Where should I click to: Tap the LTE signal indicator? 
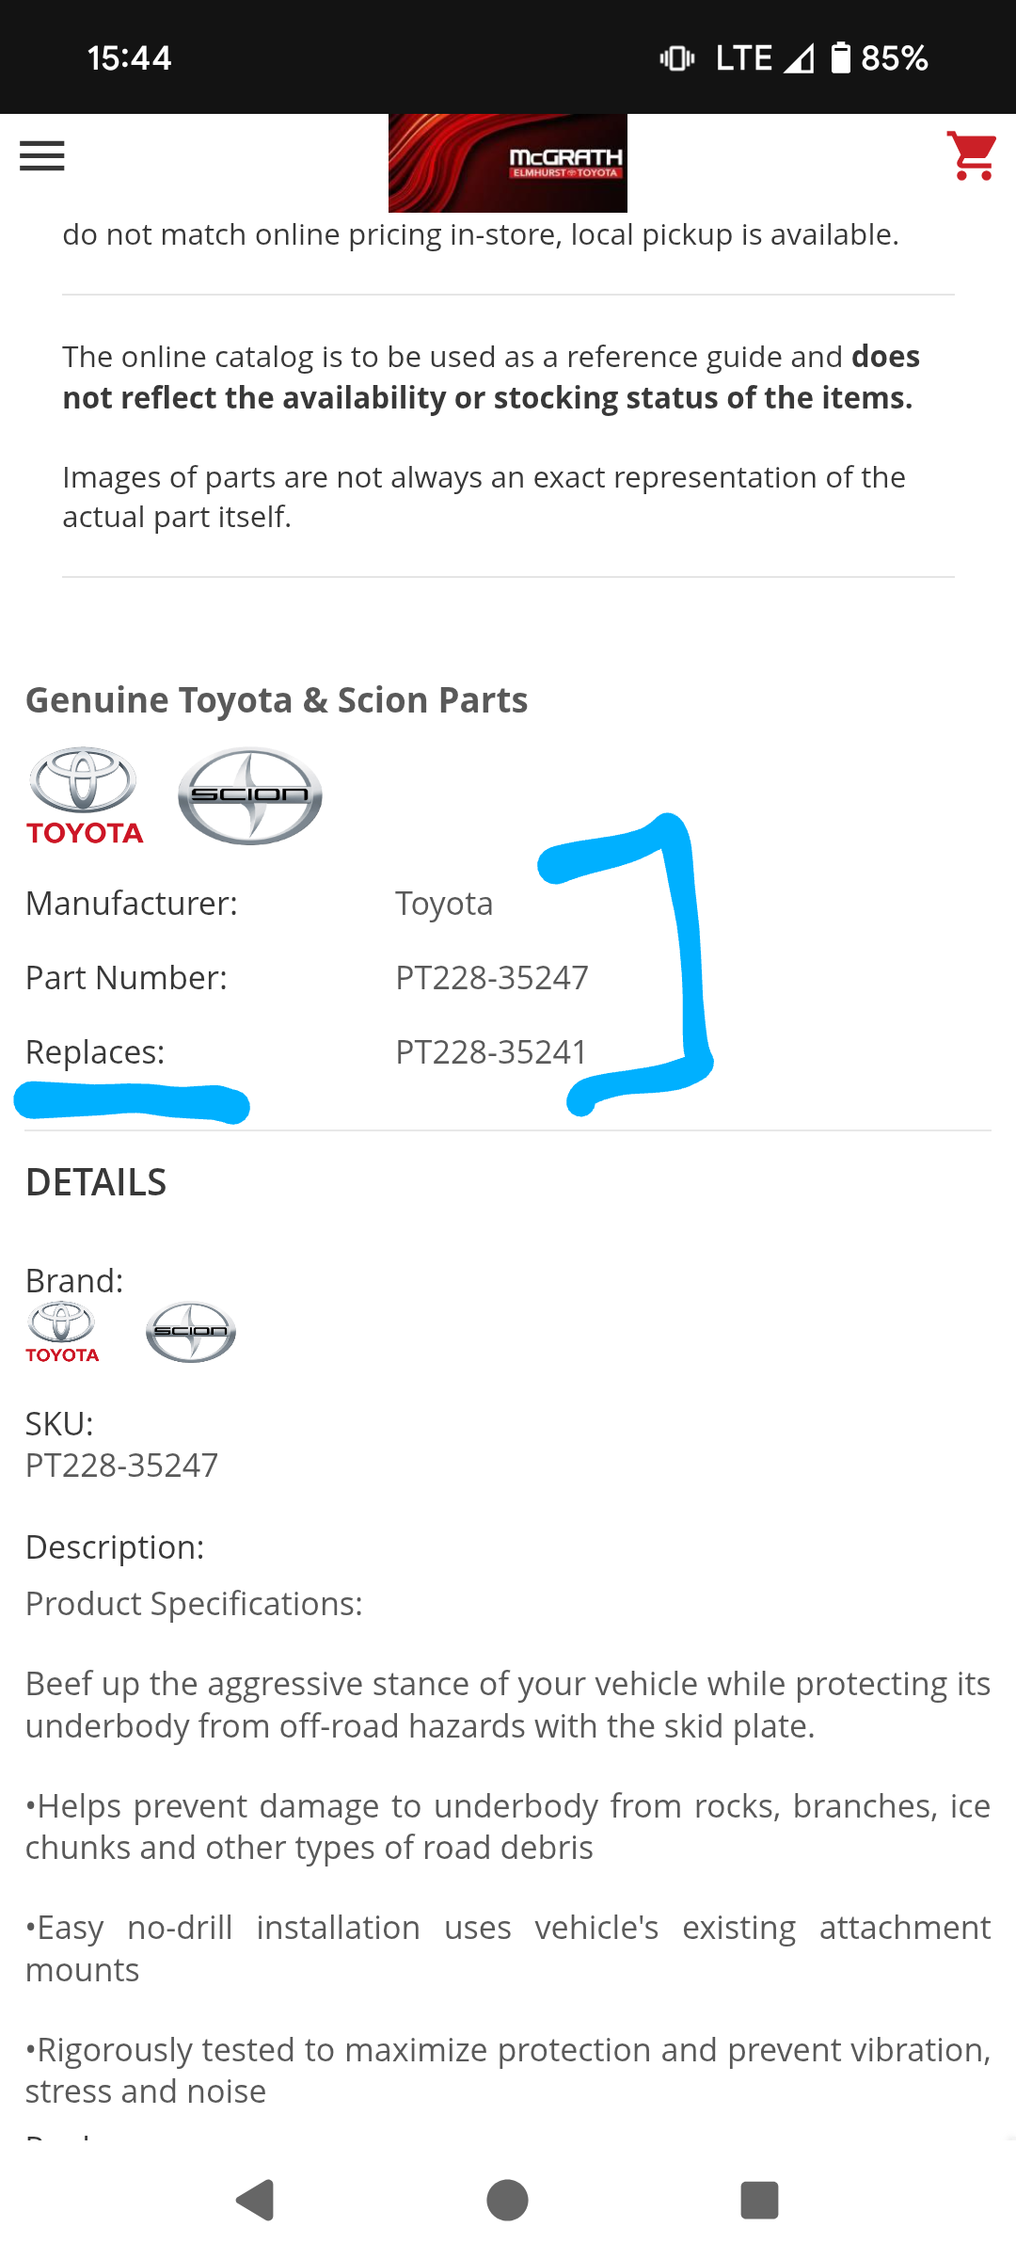click(x=764, y=58)
